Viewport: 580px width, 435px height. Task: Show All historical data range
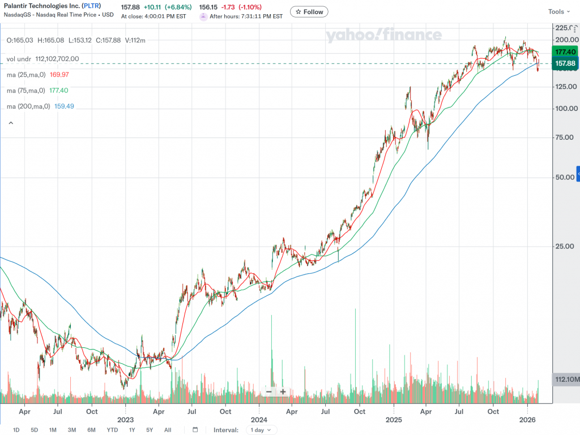tap(168, 430)
